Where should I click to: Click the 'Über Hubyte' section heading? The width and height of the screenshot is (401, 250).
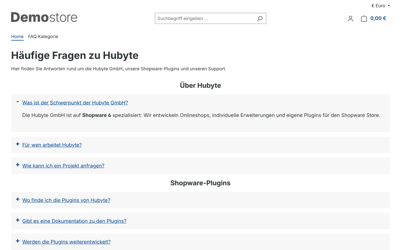click(200, 85)
